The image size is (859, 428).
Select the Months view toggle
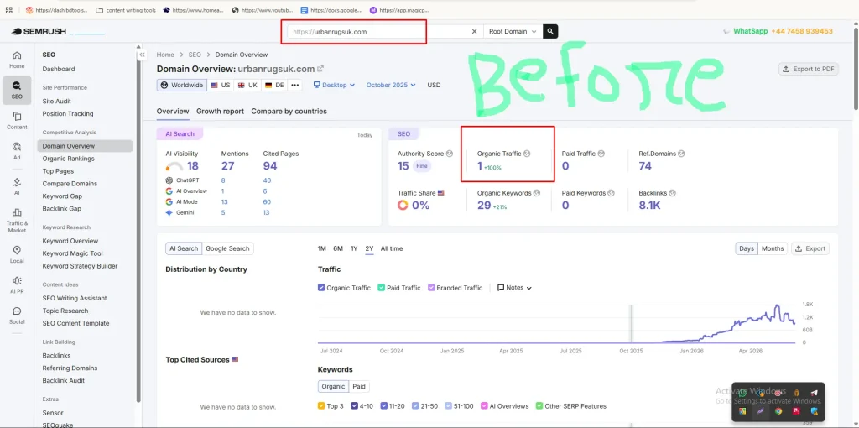(x=773, y=248)
